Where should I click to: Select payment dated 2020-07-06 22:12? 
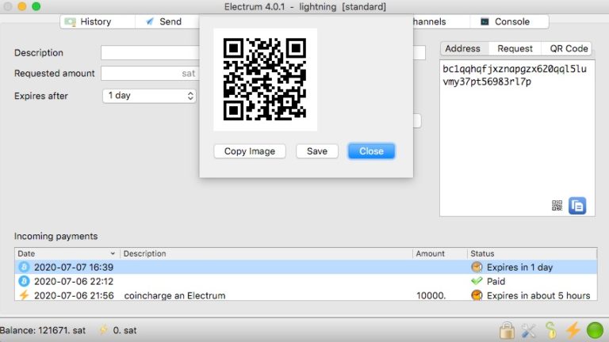[305, 281]
